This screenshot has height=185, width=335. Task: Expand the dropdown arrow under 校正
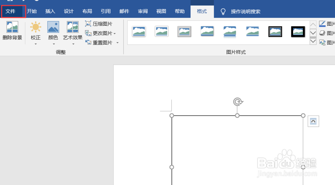tap(36, 44)
